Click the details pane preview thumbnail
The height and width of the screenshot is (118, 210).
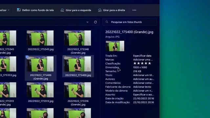[115, 46]
